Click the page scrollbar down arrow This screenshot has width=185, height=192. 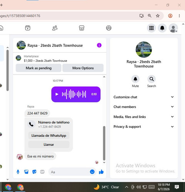pos(183,180)
